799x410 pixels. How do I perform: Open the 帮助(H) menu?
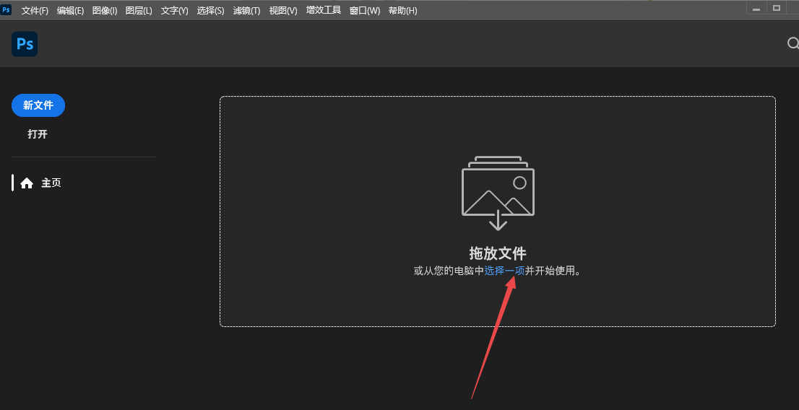pos(402,11)
